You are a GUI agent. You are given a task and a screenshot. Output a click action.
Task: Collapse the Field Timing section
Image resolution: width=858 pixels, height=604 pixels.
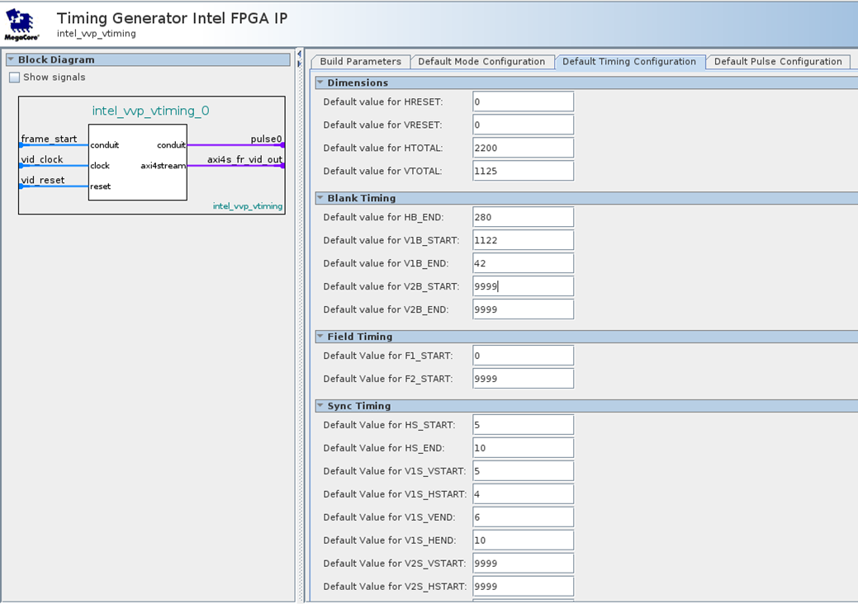(x=320, y=337)
